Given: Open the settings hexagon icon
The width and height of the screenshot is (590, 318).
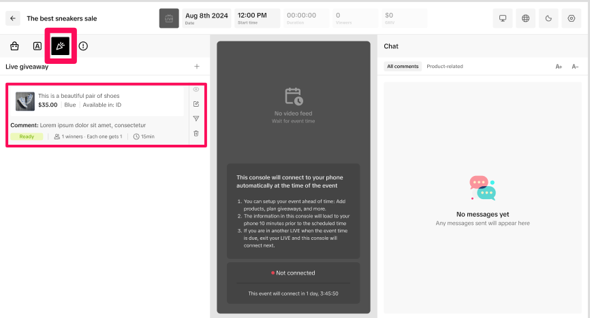Looking at the screenshot, I should click(x=572, y=18).
